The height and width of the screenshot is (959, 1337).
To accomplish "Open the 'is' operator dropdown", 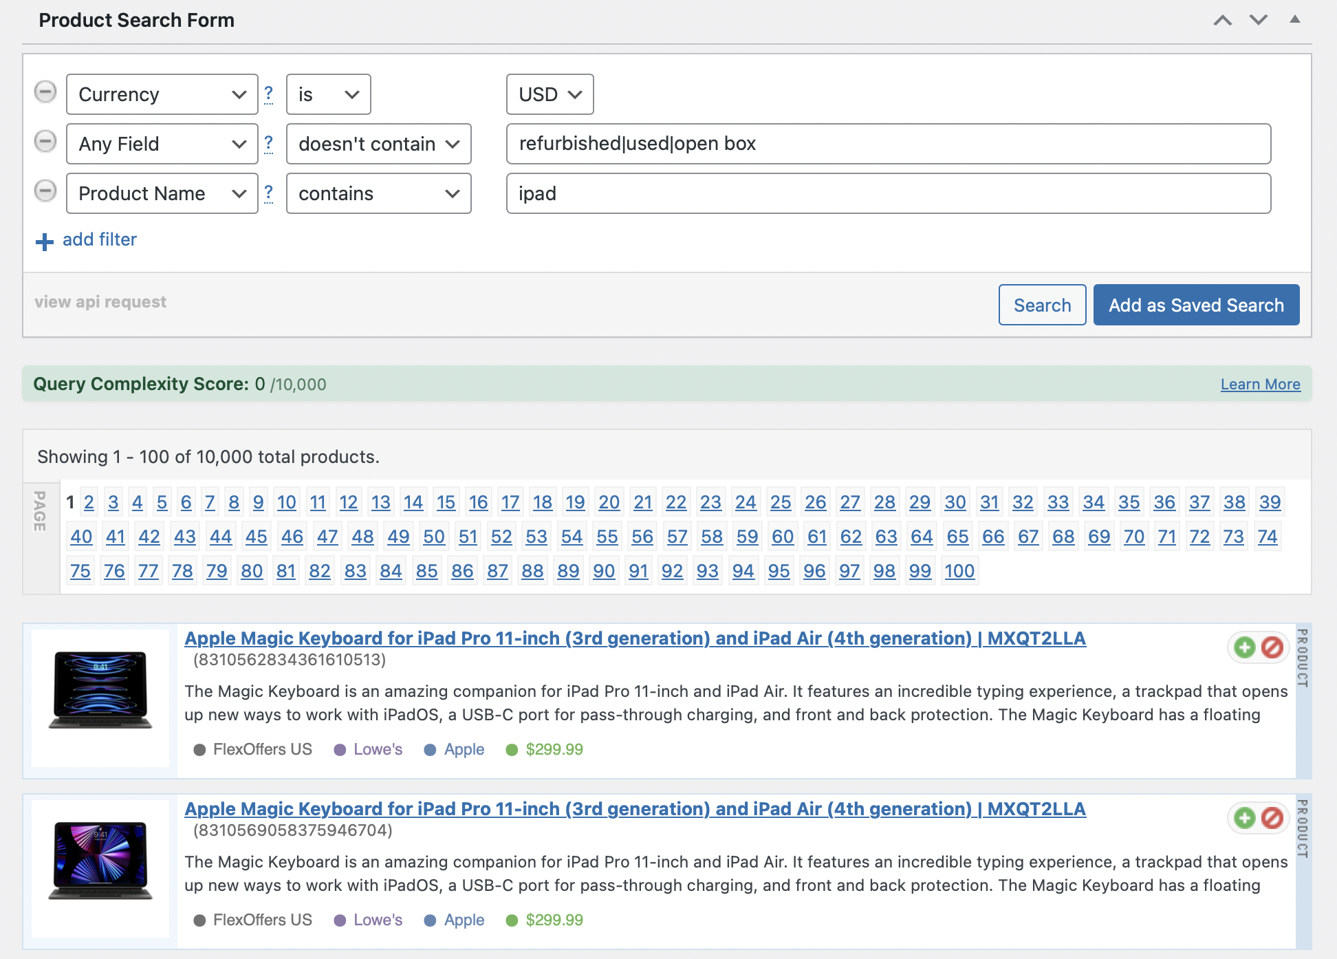I will coord(329,94).
